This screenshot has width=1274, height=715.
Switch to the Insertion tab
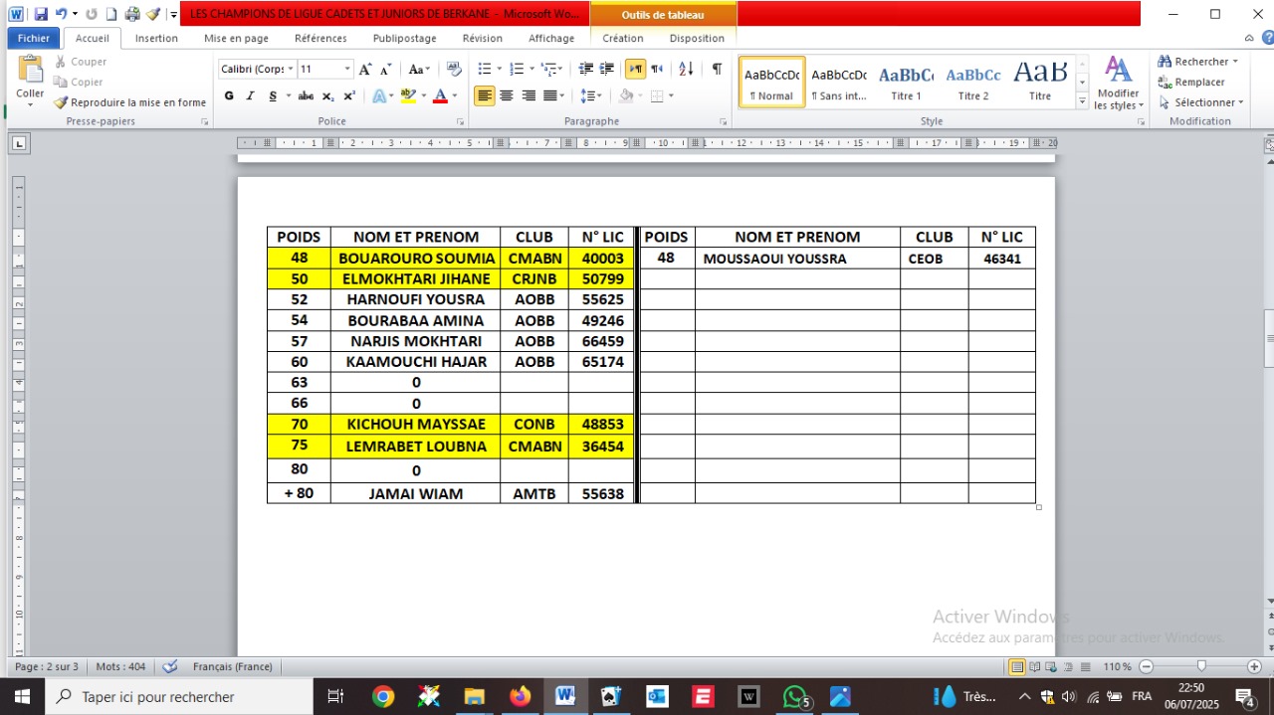pyautogui.click(x=156, y=39)
